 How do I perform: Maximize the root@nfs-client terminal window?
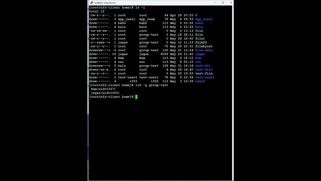tap(223, 3)
